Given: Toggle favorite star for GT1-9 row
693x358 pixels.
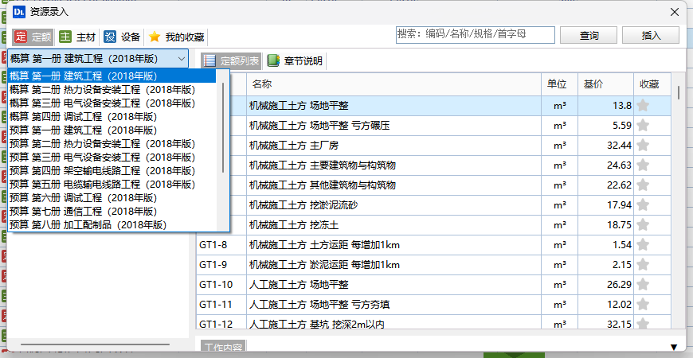Looking at the screenshot, I should 643,264.
